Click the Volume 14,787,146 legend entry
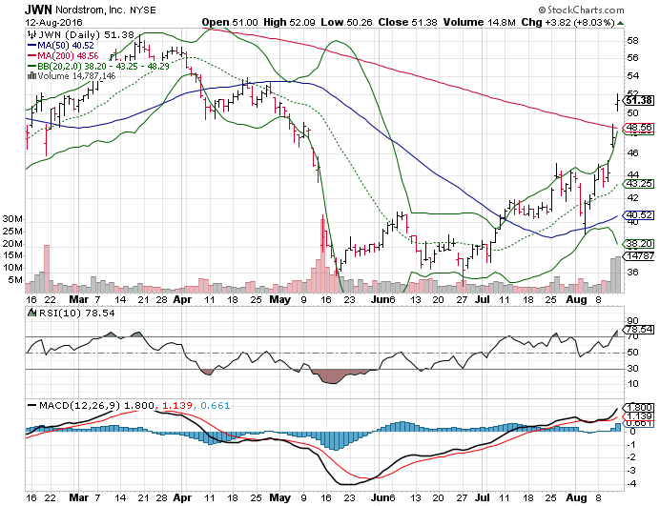 76,75
